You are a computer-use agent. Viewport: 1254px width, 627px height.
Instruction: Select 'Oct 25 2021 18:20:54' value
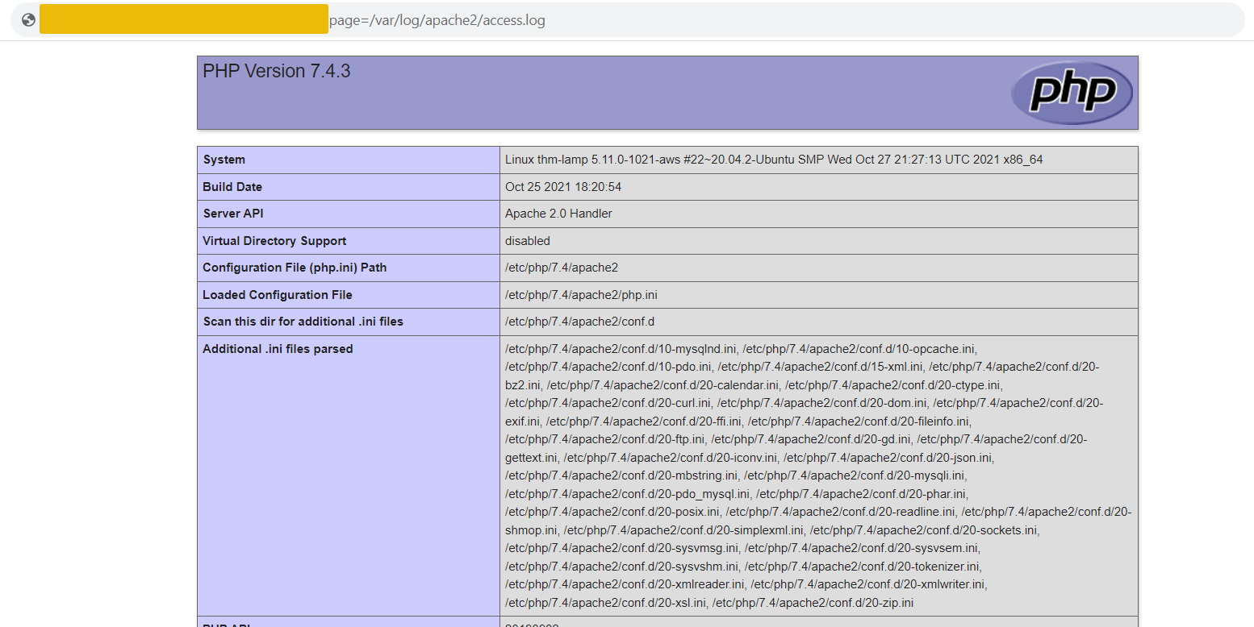tap(563, 187)
